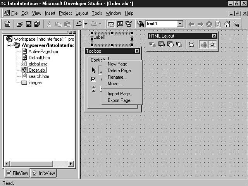Toggle Snap to Grid icon in HTML Layout
Viewport: 248px width, 186px height.
click(212, 45)
